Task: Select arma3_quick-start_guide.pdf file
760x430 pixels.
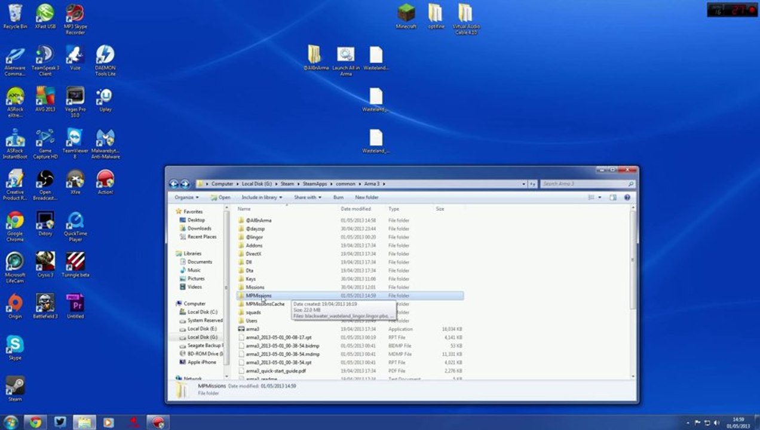Action: coord(350,371)
